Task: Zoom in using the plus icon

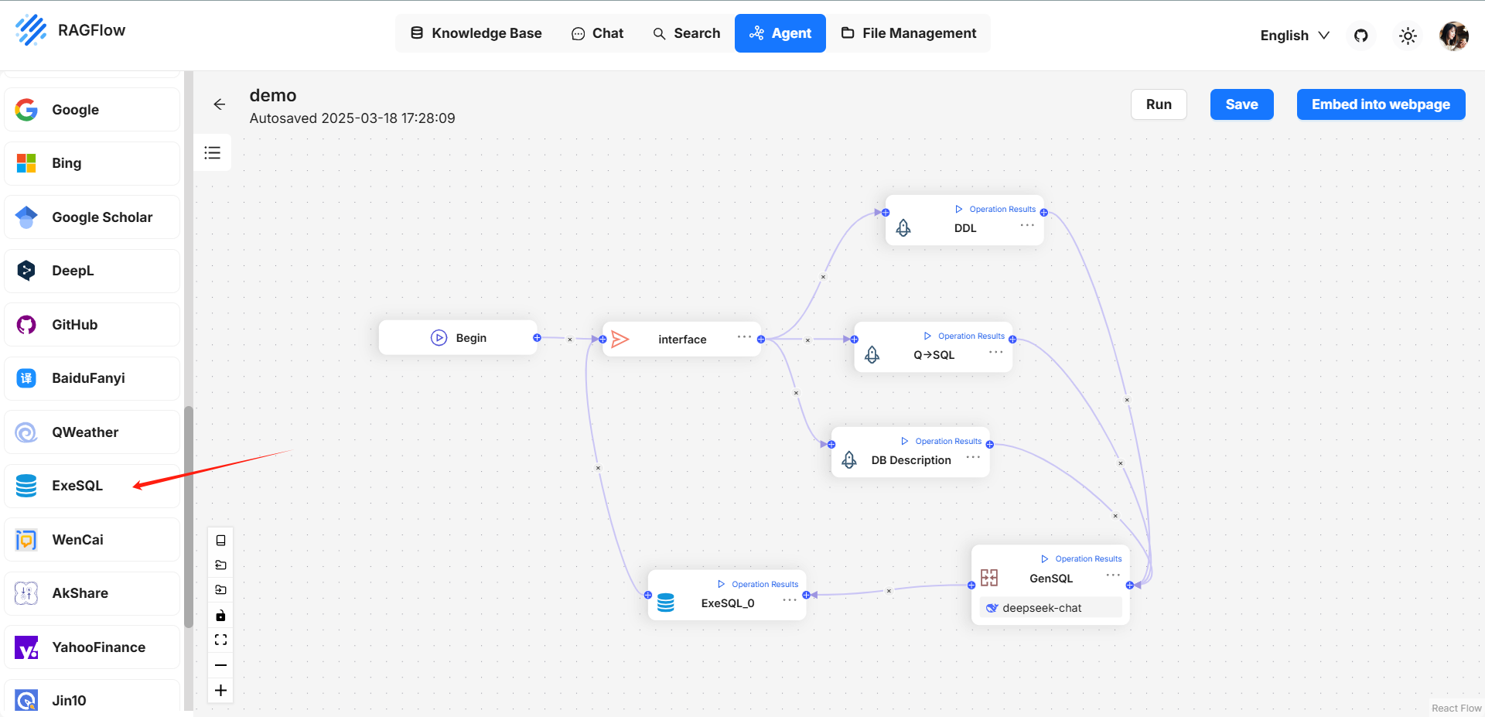Action: 220,690
